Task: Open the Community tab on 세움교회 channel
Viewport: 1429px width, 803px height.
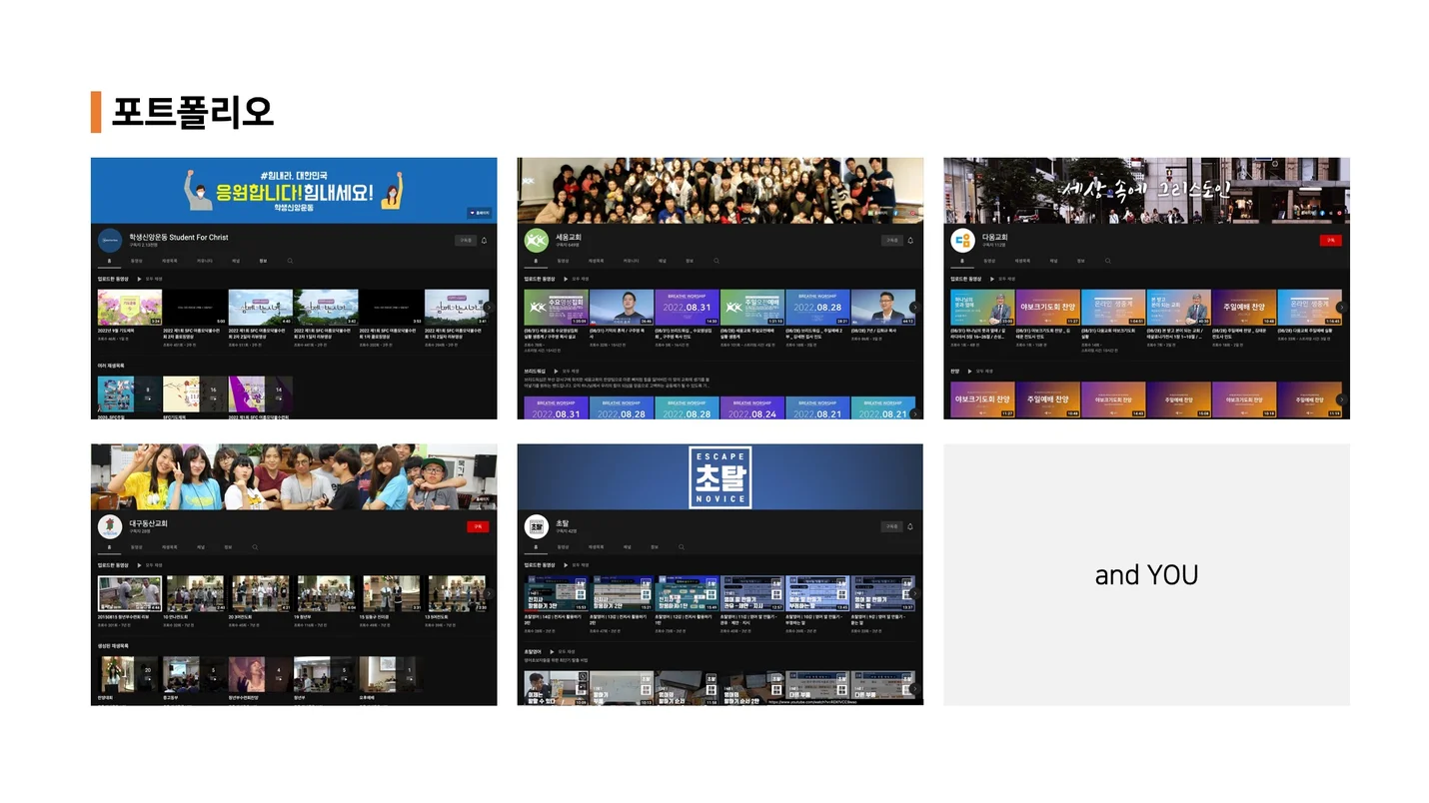Action: pos(631,261)
